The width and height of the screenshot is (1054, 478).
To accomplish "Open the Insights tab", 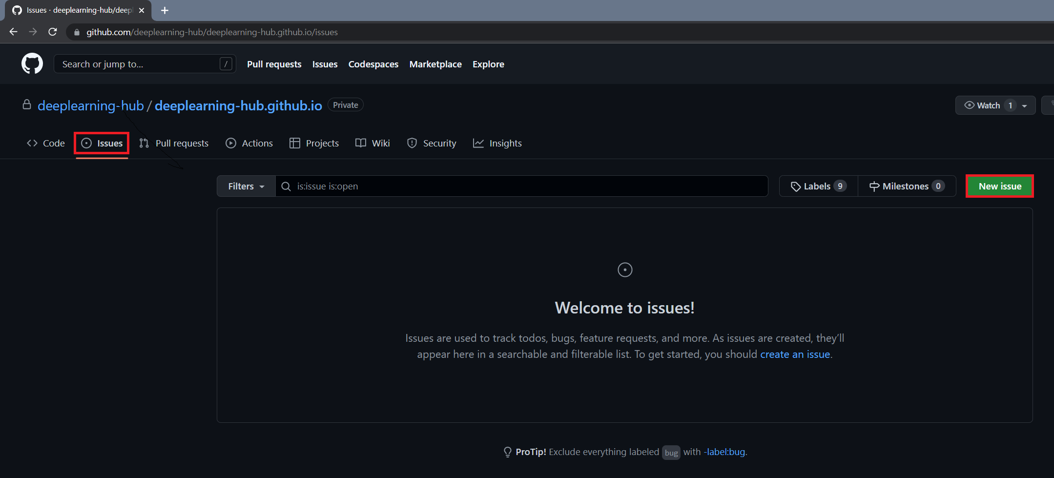I will (497, 143).
